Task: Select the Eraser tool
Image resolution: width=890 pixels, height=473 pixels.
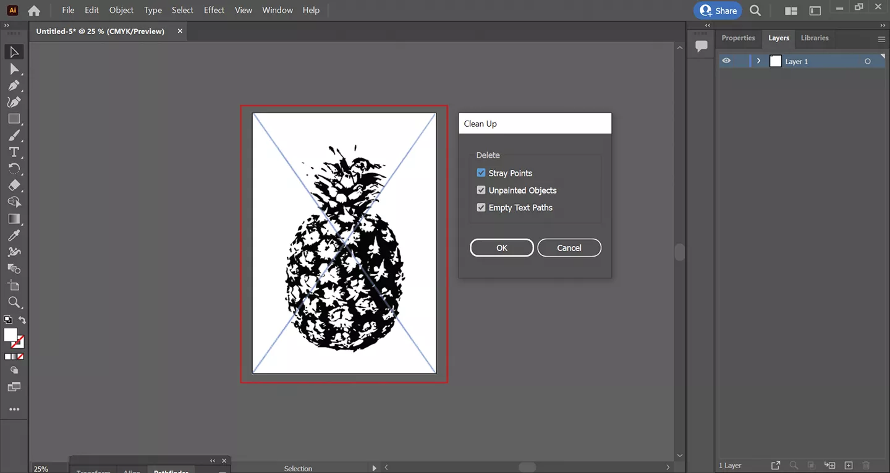Action: [14, 185]
